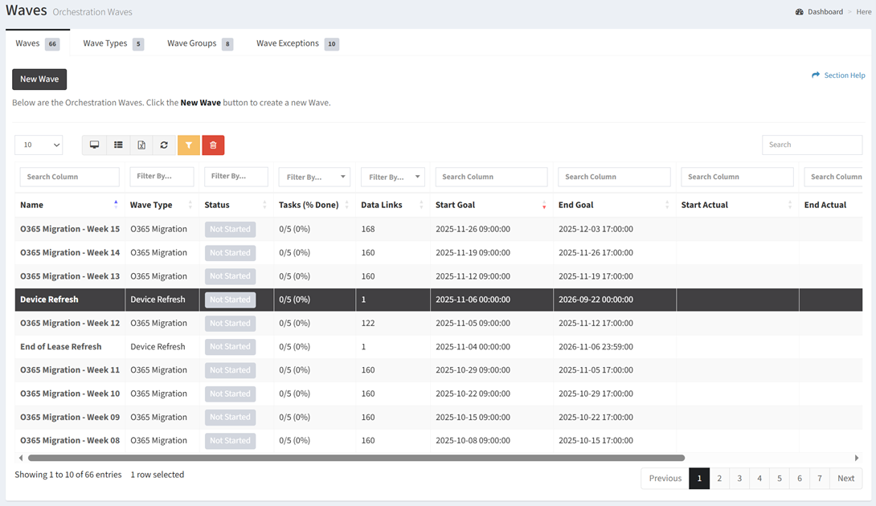Click the refresh table icon
The image size is (876, 506).
[x=164, y=145]
